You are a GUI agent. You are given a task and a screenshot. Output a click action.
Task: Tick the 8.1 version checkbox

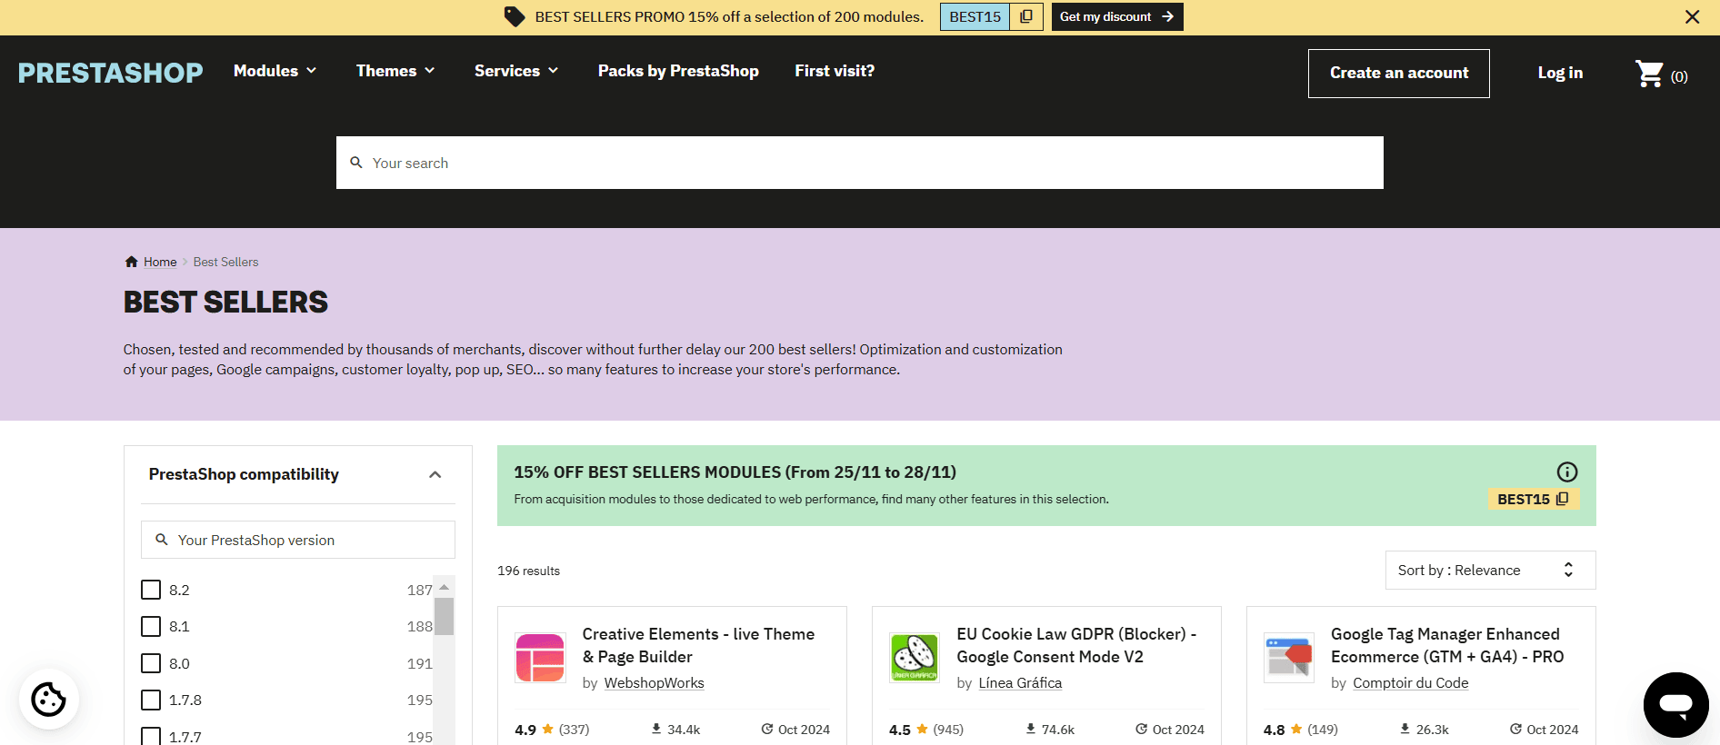pos(151,627)
